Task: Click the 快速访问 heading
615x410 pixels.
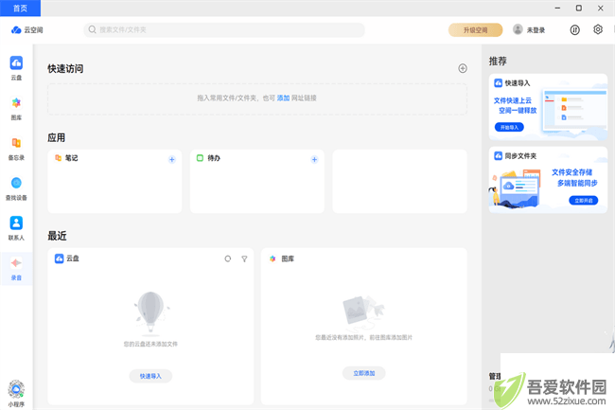Action: (65, 69)
